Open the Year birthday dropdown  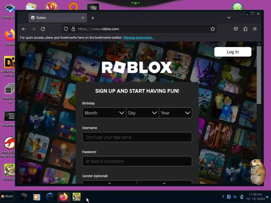click(175, 113)
